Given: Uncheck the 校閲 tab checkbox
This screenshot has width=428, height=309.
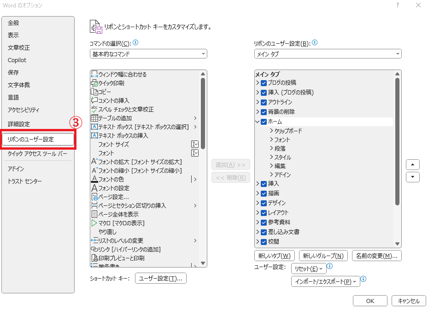Looking at the screenshot, I should coord(264,242).
